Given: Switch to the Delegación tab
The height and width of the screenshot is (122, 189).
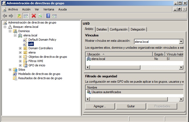Looking at the screenshot, I should pos(138,29).
